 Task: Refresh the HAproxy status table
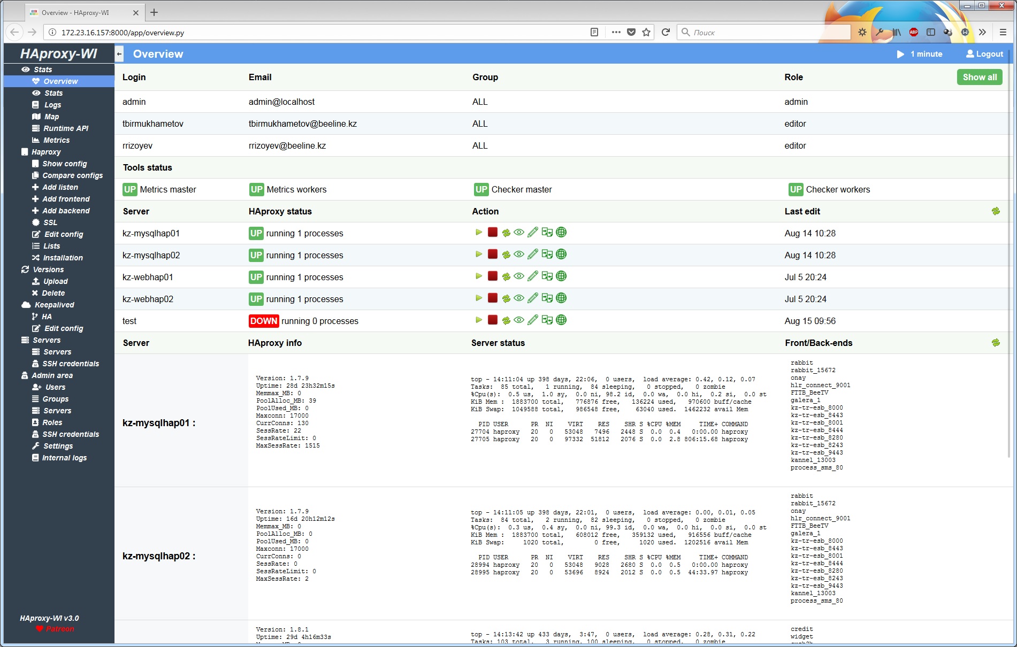pyautogui.click(x=996, y=211)
